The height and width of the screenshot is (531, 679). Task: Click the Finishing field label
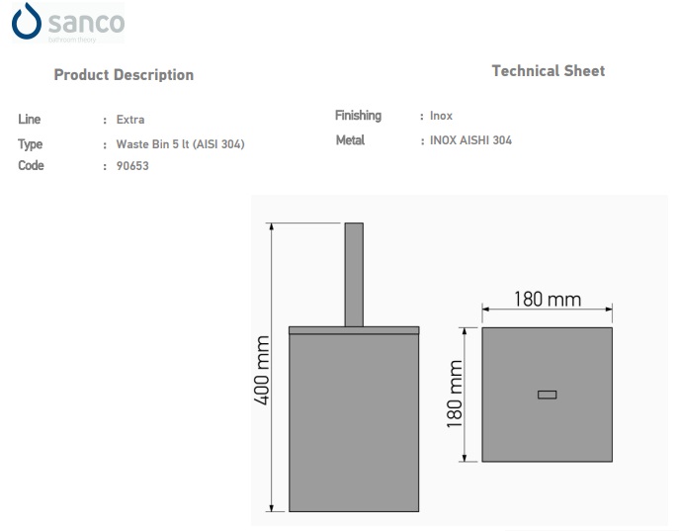[358, 116]
